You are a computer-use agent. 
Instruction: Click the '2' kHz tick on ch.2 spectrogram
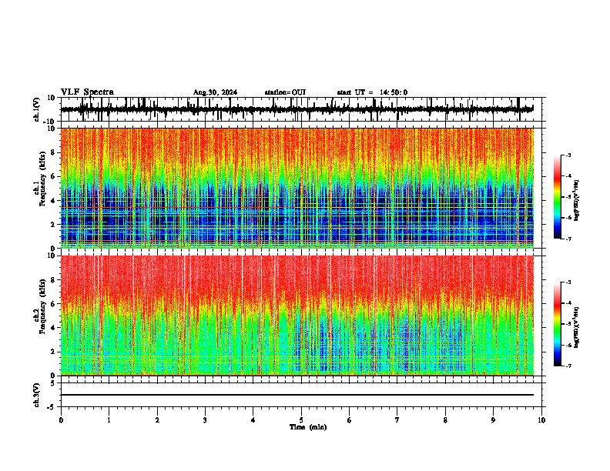click(53, 352)
